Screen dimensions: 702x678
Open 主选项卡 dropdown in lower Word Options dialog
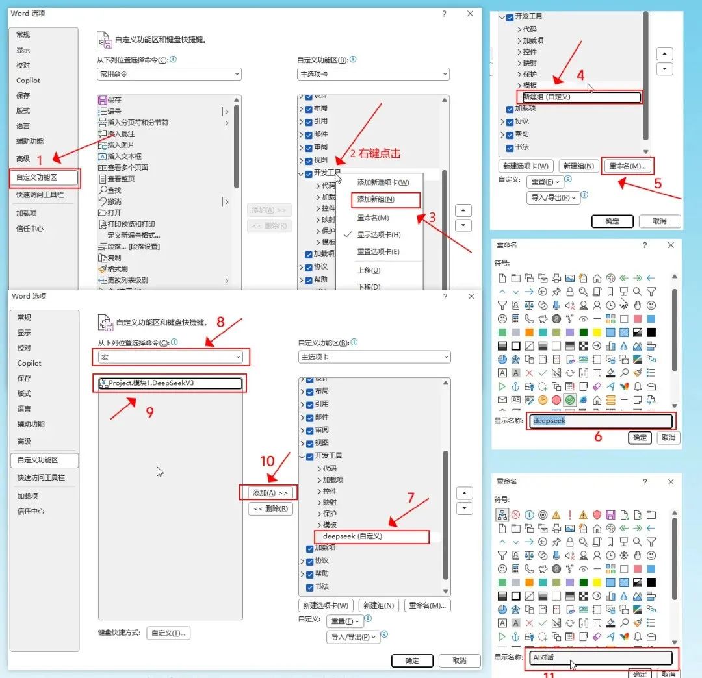[374, 357]
